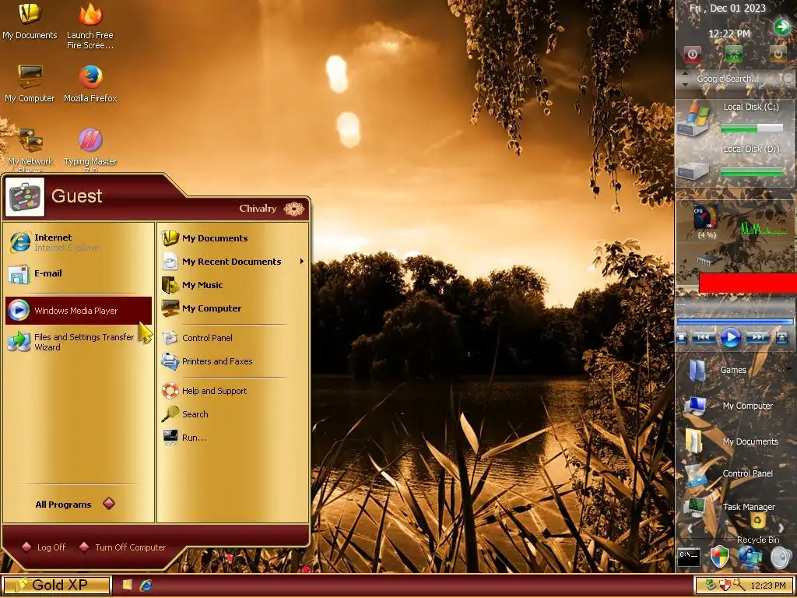Click magnifier icon in Google Search gadget
The width and height of the screenshot is (797, 598).
tap(787, 79)
